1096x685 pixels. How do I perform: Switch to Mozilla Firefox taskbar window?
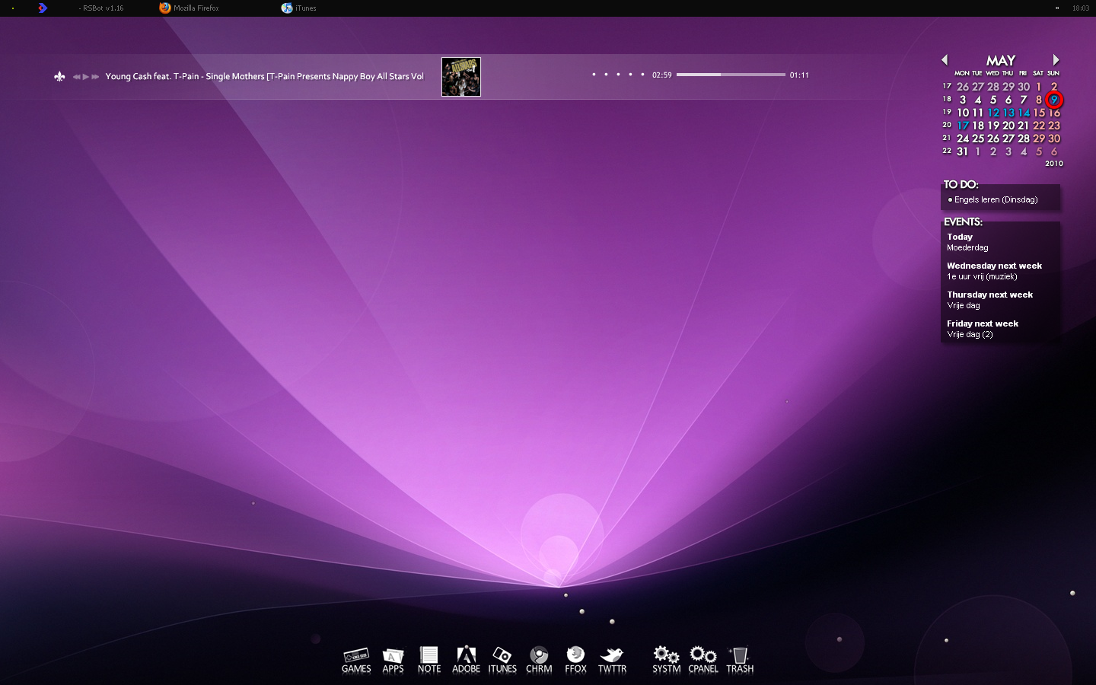point(189,8)
